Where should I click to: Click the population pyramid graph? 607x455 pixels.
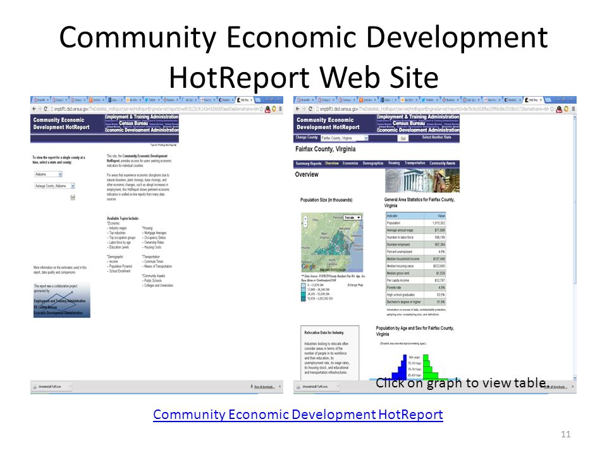pyautogui.click(x=415, y=367)
